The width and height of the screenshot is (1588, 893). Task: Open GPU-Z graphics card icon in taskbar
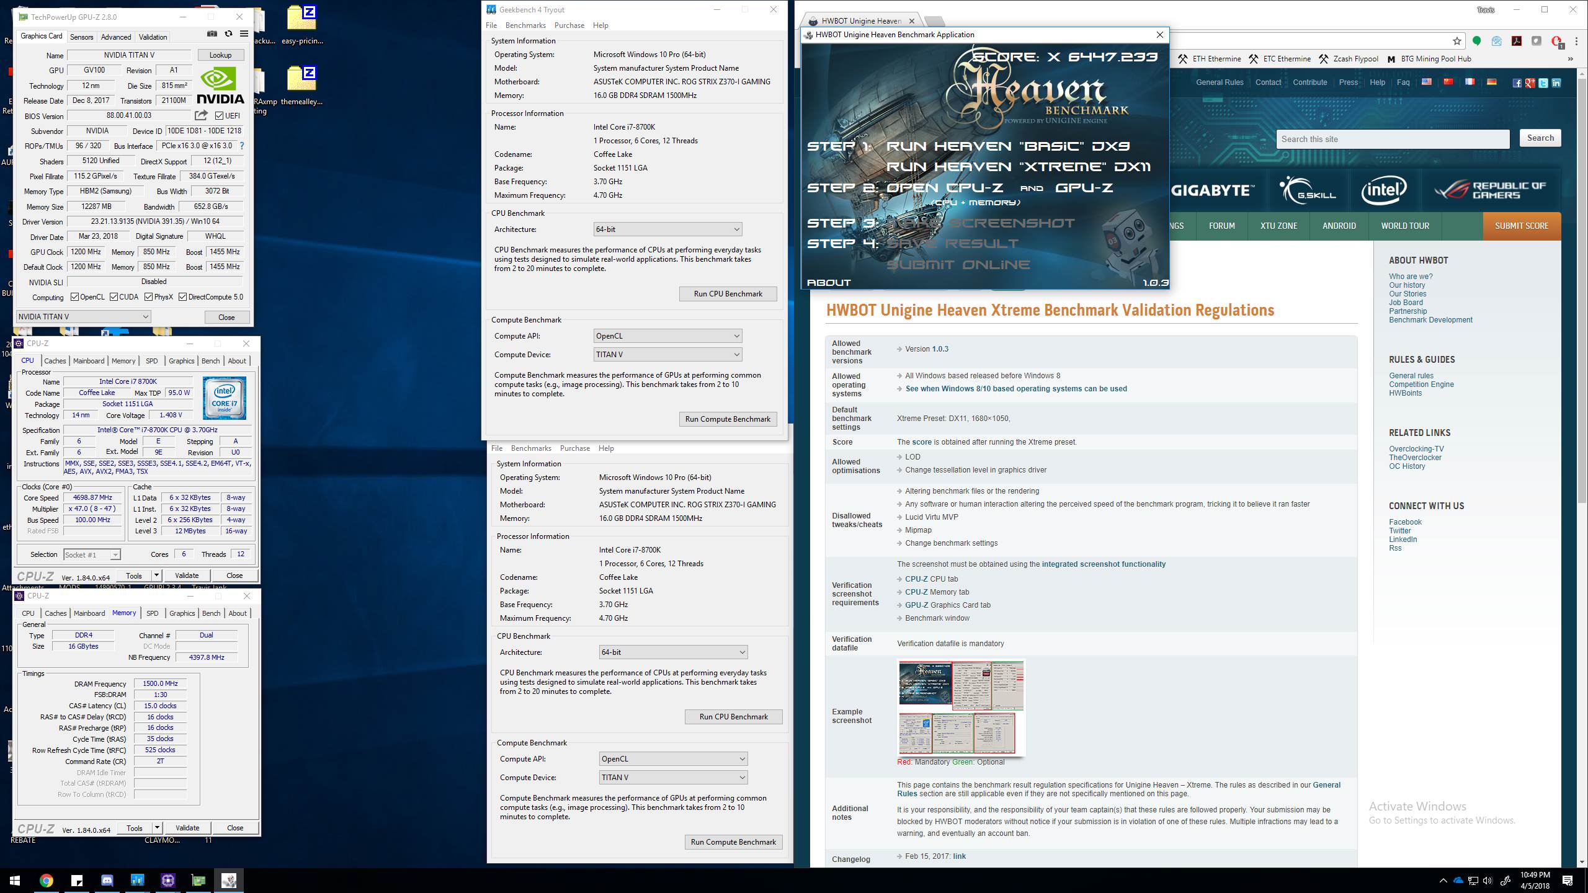[x=198, y=880]
